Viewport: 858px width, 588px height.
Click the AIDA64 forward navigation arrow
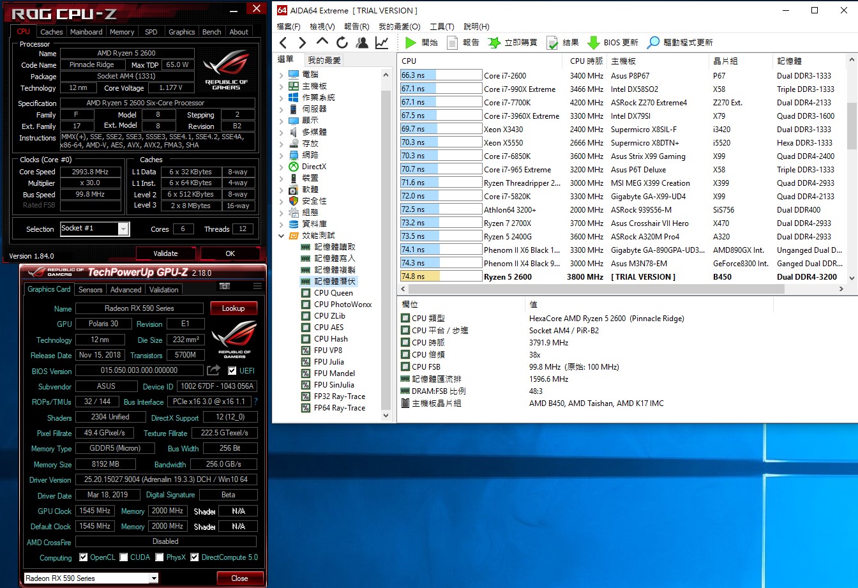303,43
